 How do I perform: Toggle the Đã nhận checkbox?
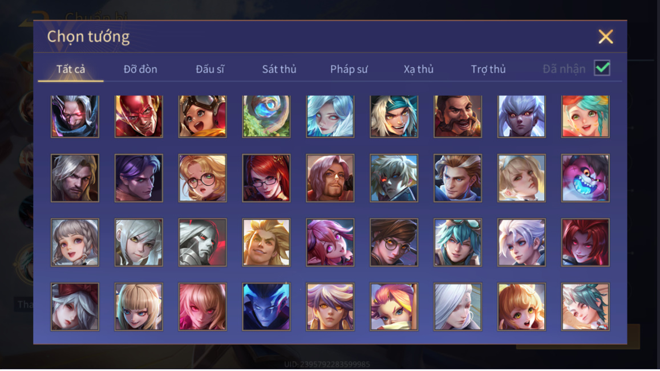[602, 68]
